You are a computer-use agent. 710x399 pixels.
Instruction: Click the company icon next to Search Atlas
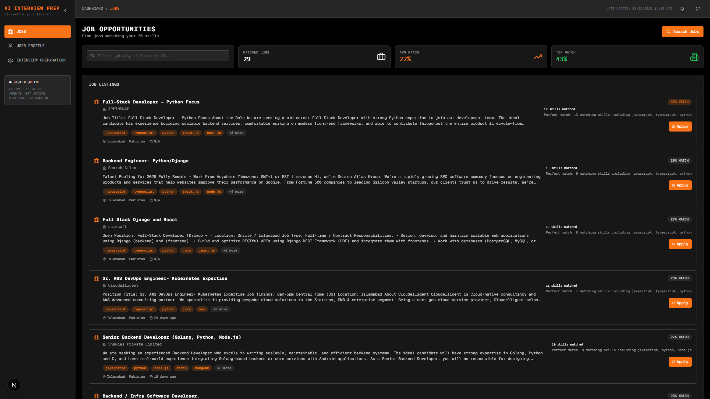(104, 168)
